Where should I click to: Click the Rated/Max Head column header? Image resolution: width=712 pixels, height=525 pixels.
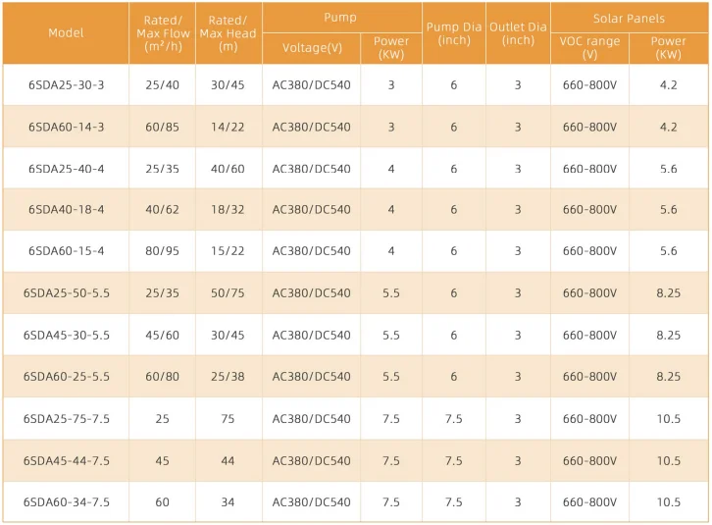coord(229,33)
